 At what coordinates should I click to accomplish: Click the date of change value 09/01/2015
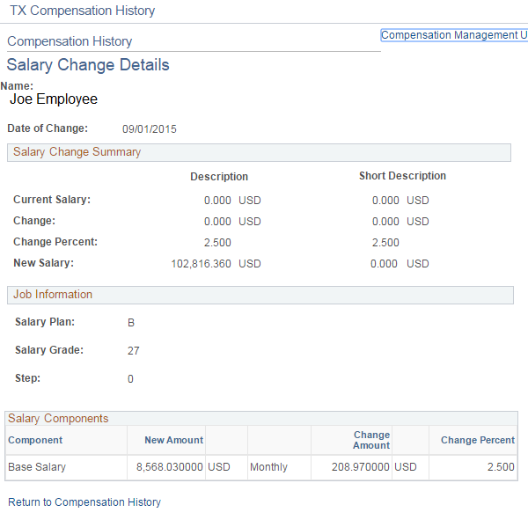point(150,129)
